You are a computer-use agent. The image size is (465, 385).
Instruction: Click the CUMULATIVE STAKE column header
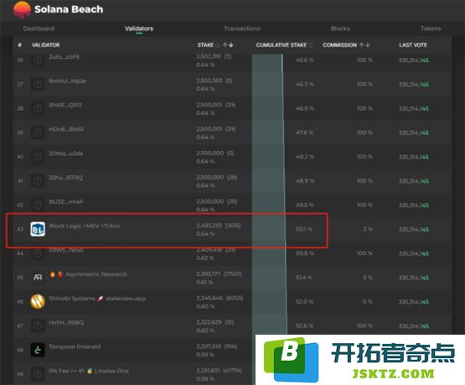coord(282,44)
